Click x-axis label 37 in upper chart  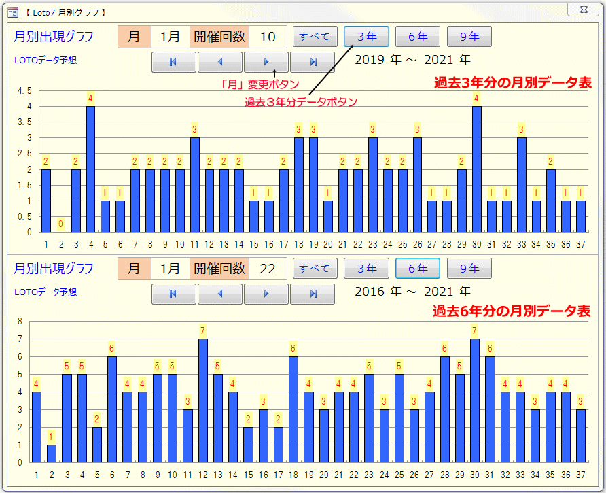click(580, 245)
